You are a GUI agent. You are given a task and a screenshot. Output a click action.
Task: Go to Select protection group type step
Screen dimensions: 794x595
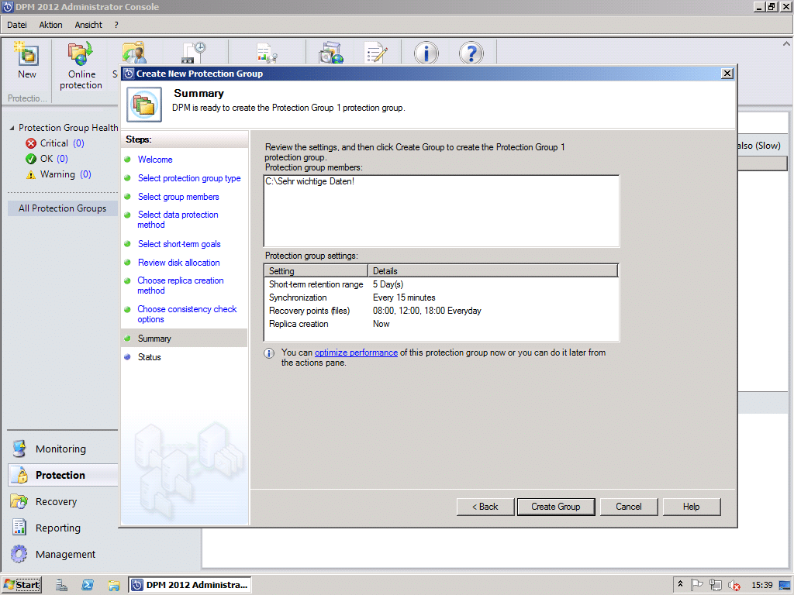(189, 178)
